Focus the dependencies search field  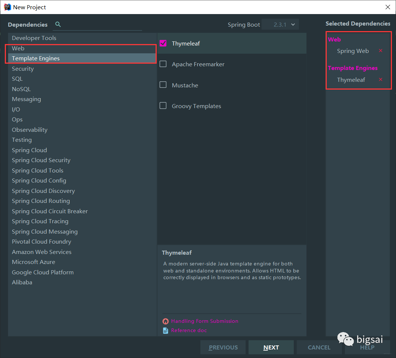click(97, 25)
